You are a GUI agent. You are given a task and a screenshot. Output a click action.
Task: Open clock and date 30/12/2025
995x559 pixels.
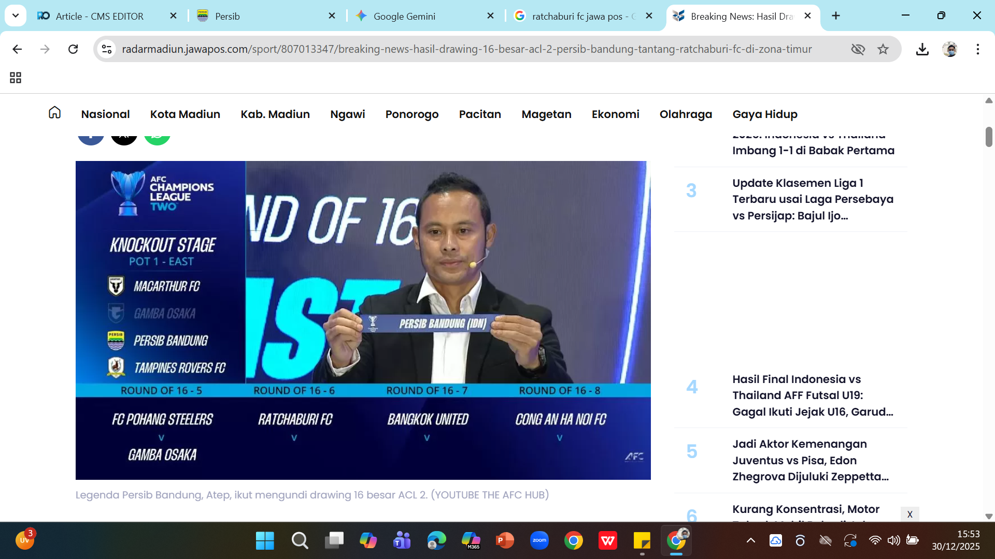(956, 540)
